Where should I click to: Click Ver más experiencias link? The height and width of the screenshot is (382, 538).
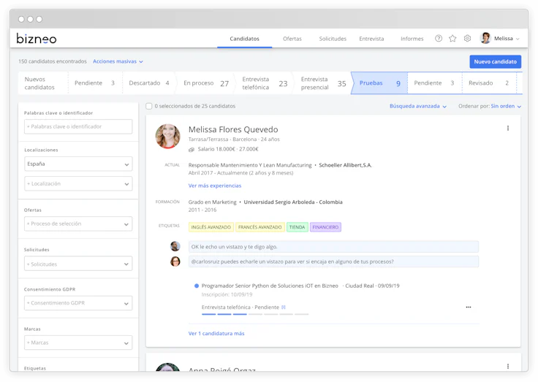[x=215, y=186]
